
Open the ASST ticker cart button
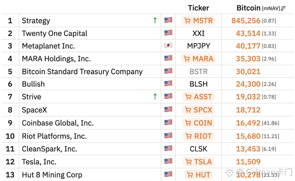coord(199,97)
